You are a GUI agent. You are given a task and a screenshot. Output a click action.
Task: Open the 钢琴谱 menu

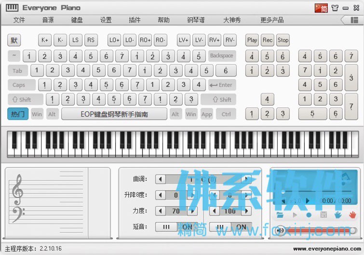pyautogui.click(x=196, y=20)
